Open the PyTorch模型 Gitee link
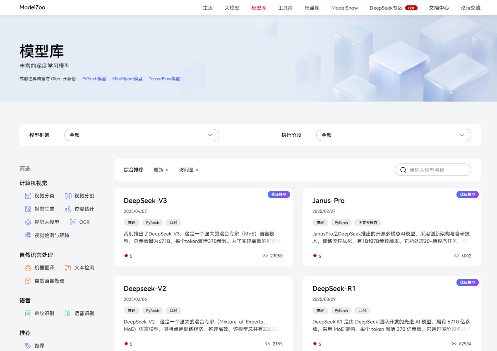The width and height of the screenshot is (497, 351). (94, 79)
